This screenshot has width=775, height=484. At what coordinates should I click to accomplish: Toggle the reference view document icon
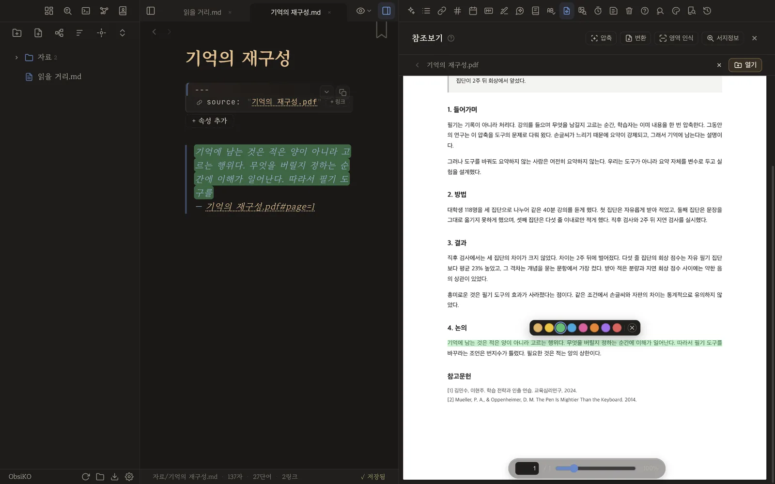click(567, 11)
